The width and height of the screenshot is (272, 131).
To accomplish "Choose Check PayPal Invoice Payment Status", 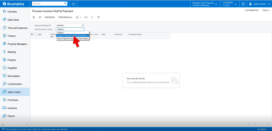I will [x=73, y=38].
